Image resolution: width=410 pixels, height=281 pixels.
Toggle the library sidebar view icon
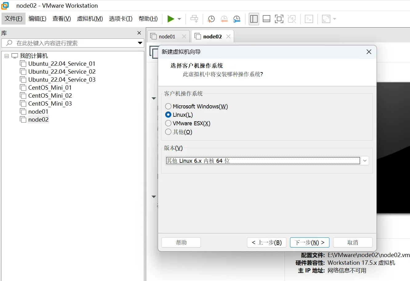254,19
